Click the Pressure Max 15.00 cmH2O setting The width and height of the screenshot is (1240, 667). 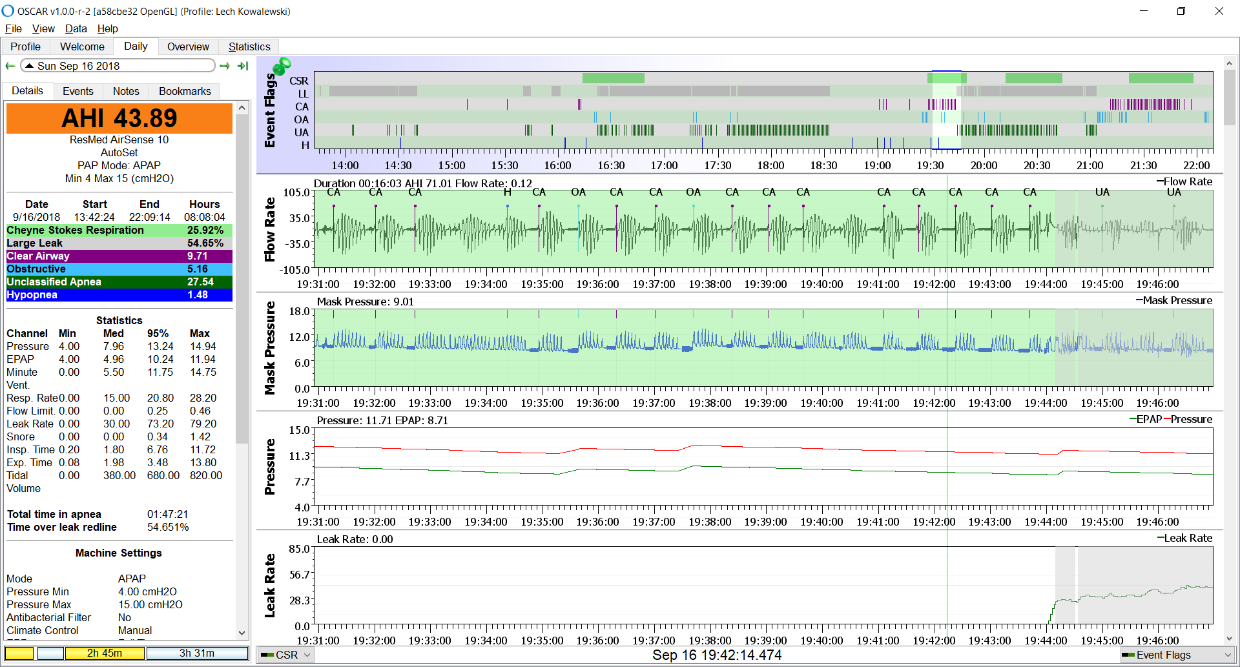click(150, 604)
